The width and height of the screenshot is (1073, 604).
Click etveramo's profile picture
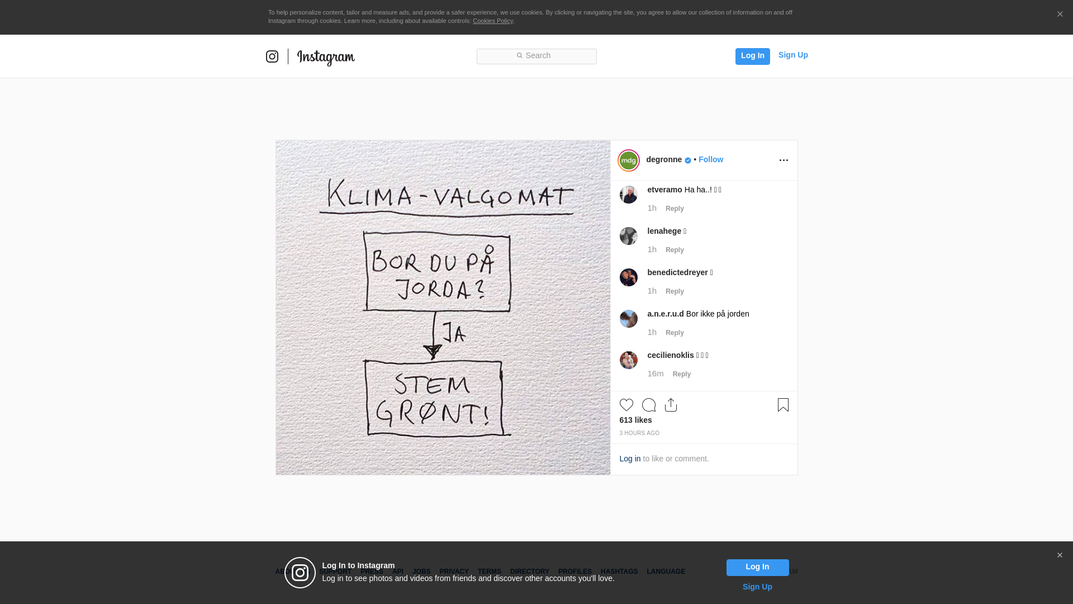click(628, 195)
